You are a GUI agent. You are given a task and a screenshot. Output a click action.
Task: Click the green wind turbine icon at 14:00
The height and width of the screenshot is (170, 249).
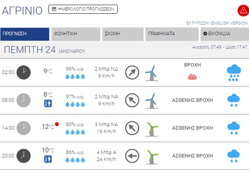[152, 129]
